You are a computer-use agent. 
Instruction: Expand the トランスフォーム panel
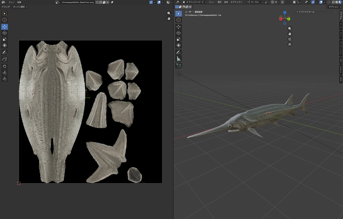click(x=305, y=12)
